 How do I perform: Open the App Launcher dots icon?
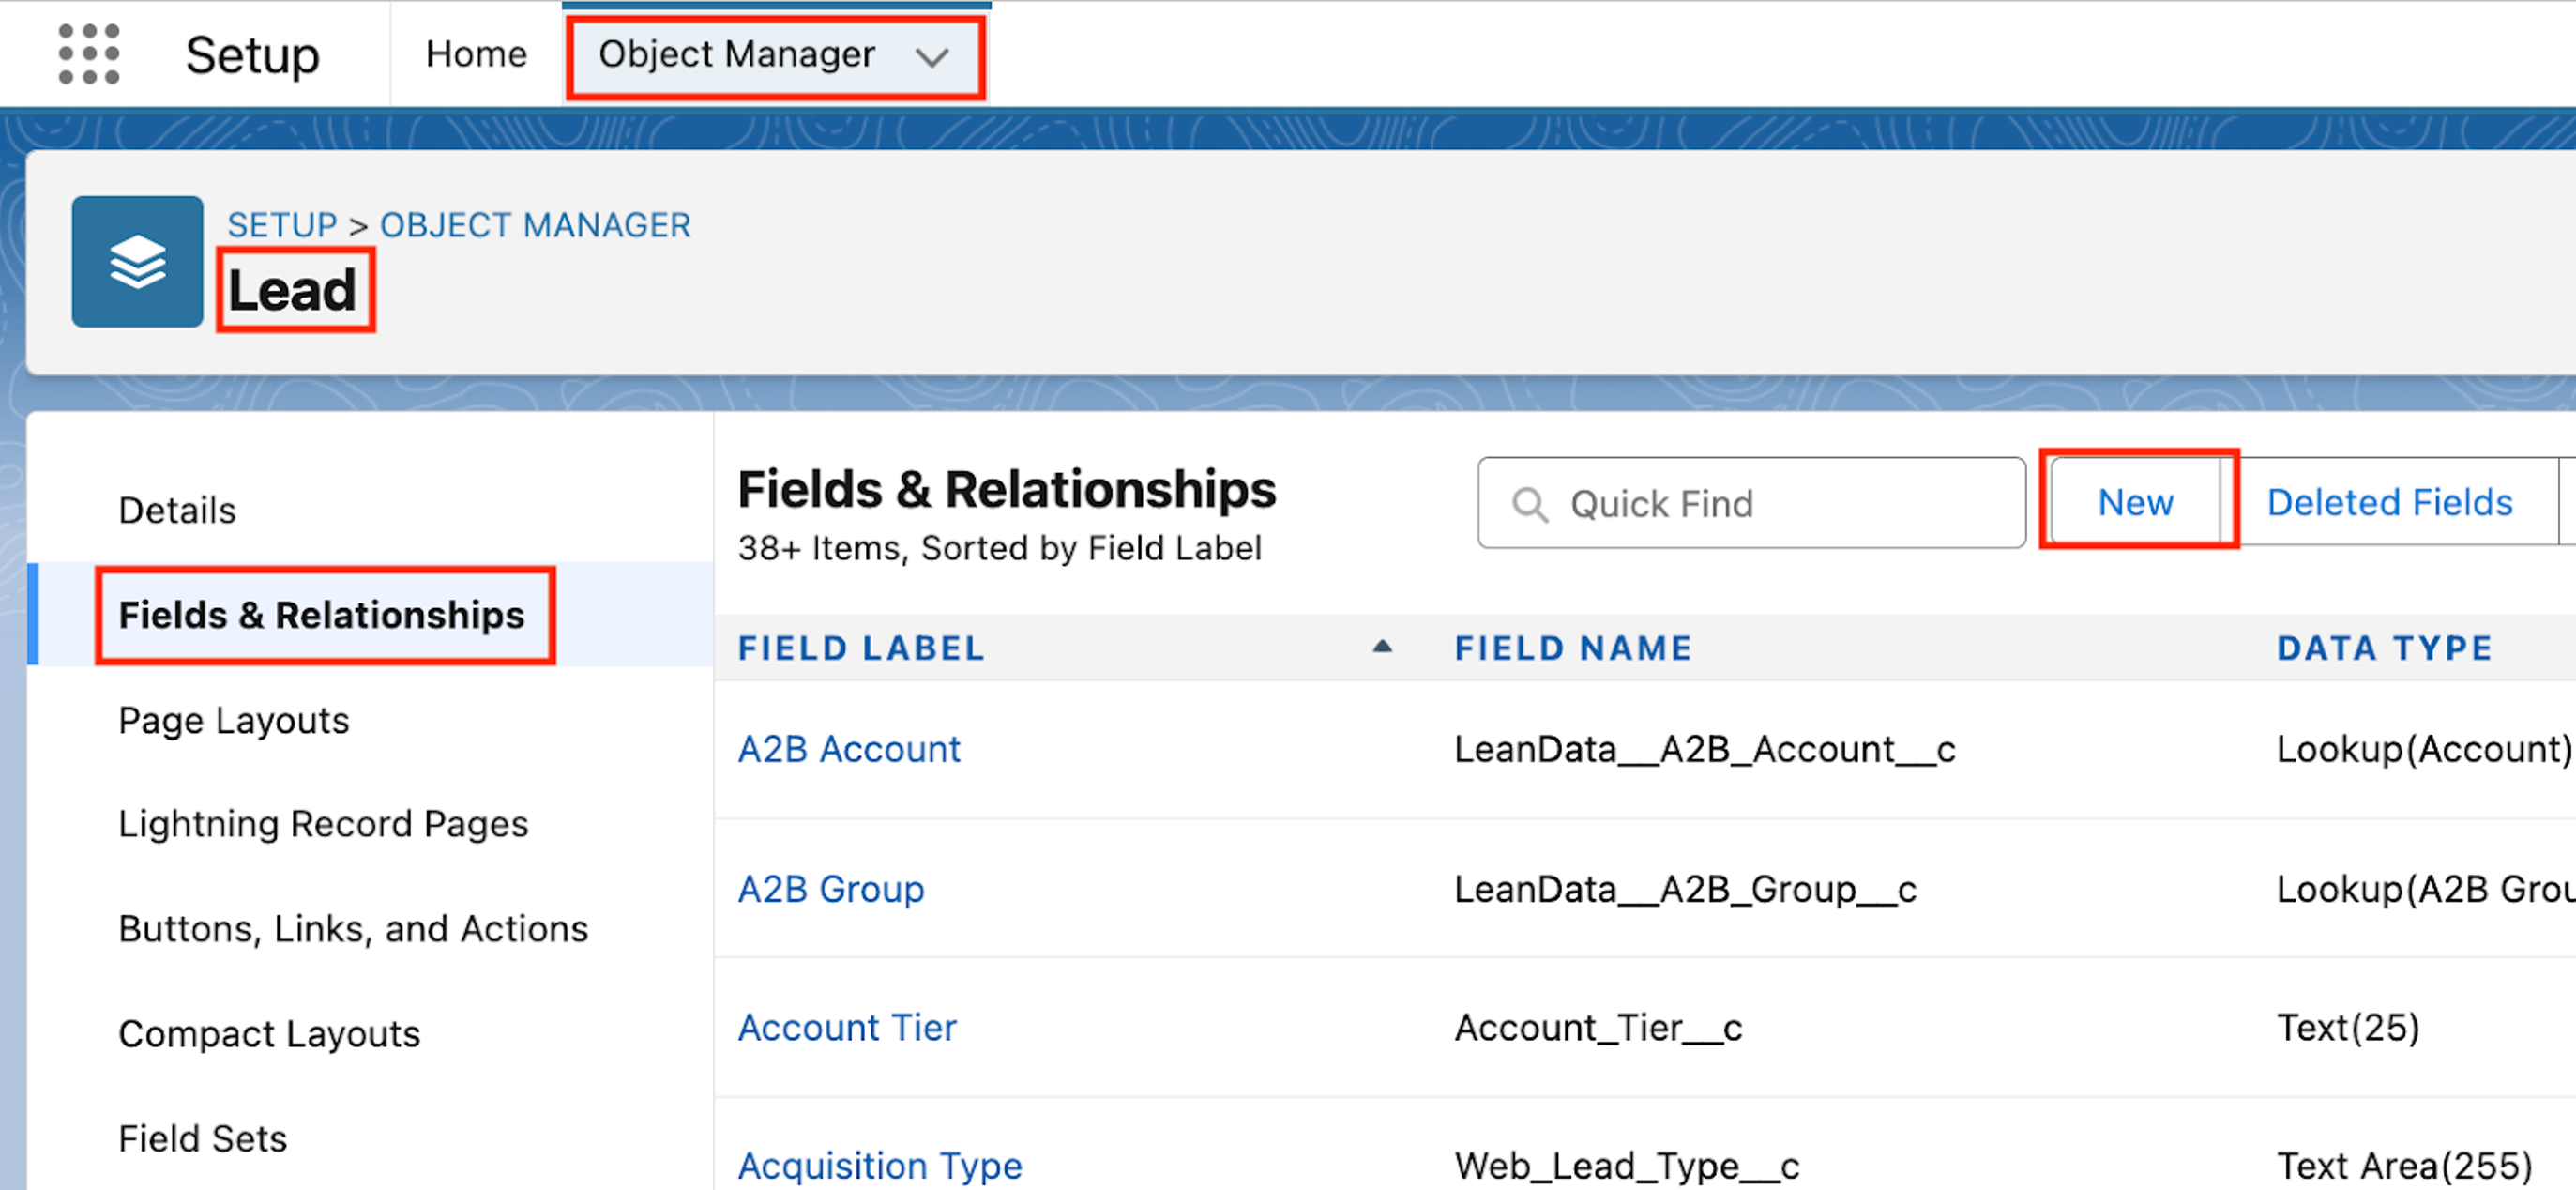point(89,55)
